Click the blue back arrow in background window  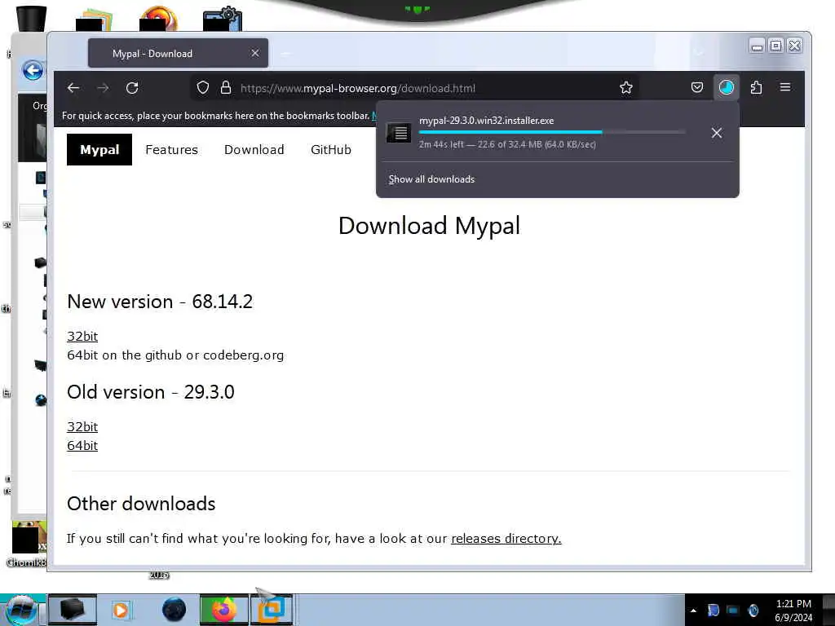tap(33, 70)
